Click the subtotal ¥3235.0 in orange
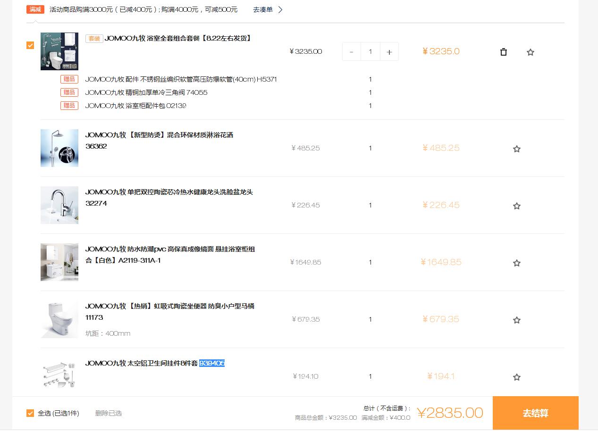The image size is (598, 432). pos(441,51)
